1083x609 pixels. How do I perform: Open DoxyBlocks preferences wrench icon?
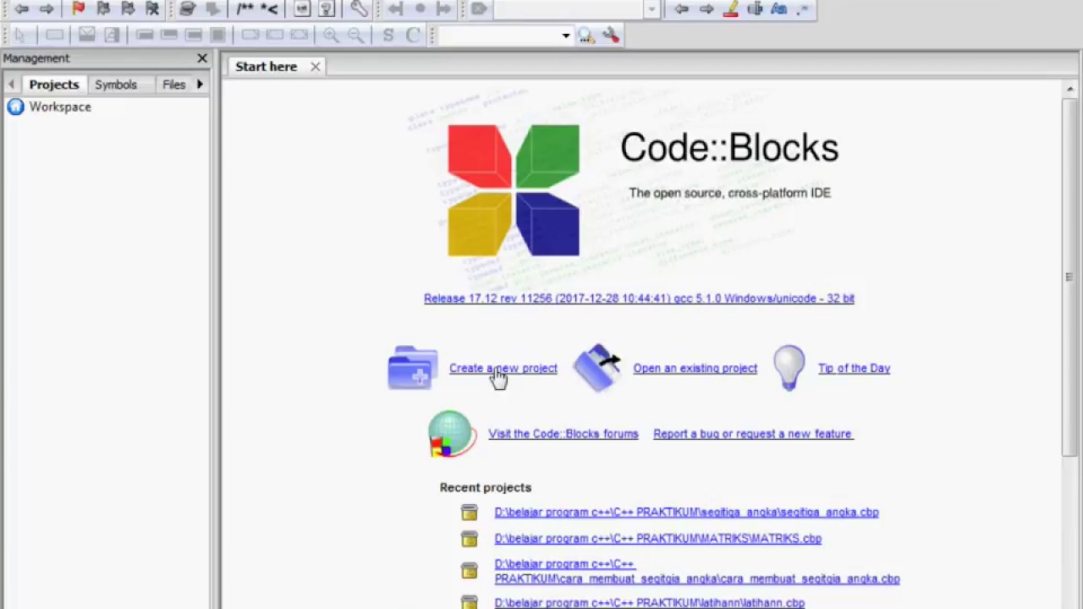pyautogui.click(x=359, y=8)
